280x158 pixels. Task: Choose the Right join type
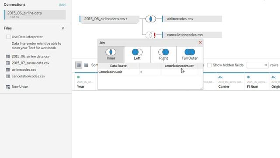[163, 54]
